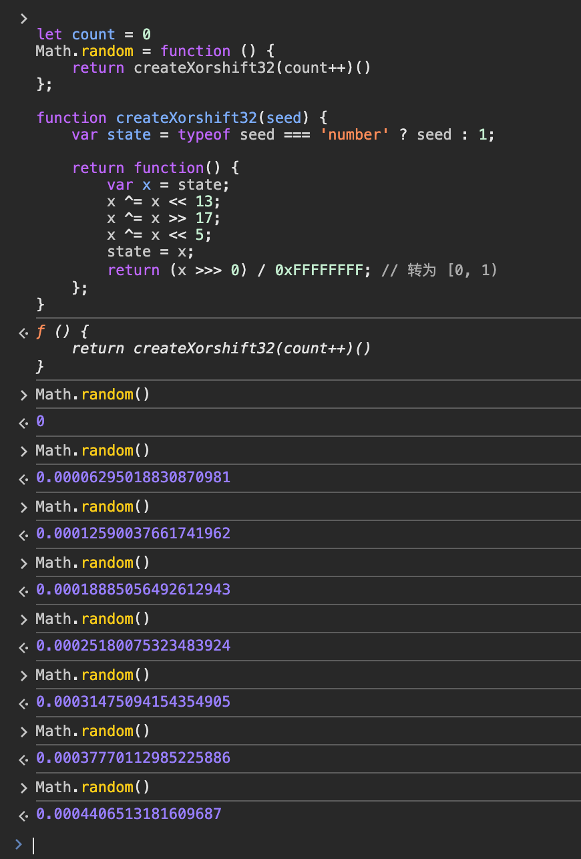Click the 'x ^= x >> 17;' statement
The height and width of the screenshot is (859, 581).
pos(164,218)
